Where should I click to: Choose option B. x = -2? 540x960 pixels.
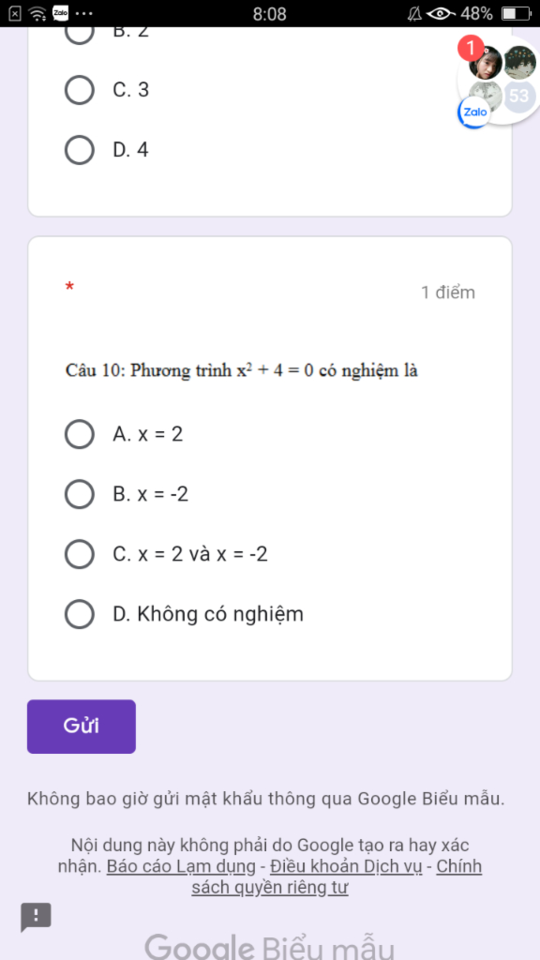click(x=127, y=494)
